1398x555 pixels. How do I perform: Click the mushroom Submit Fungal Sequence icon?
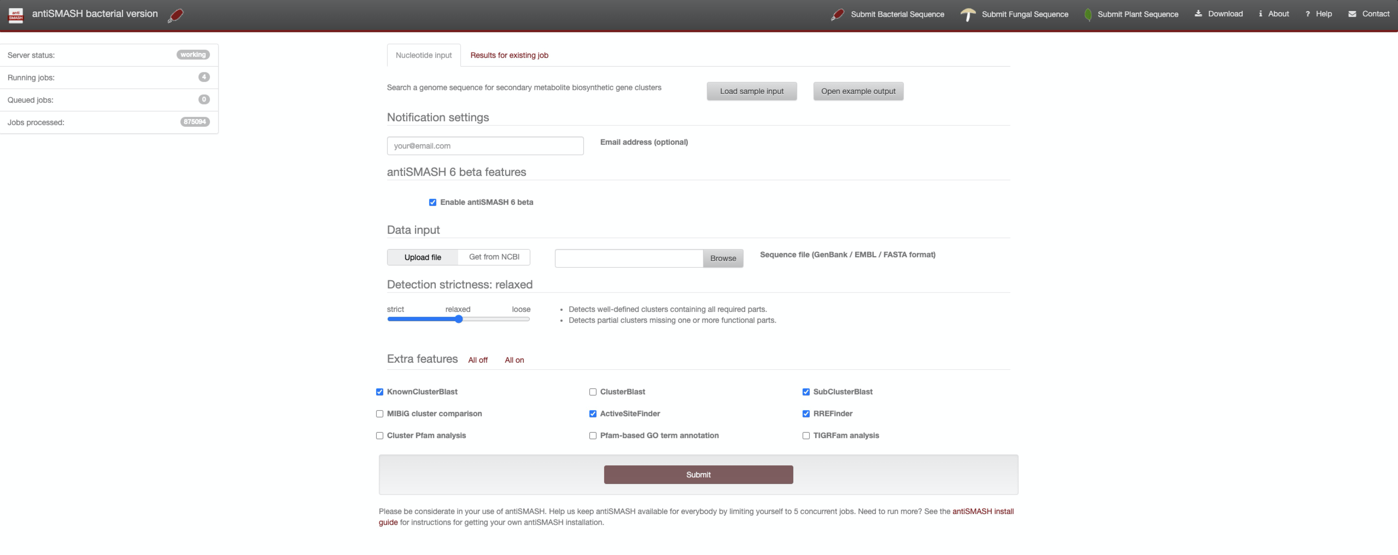(968, 14)
